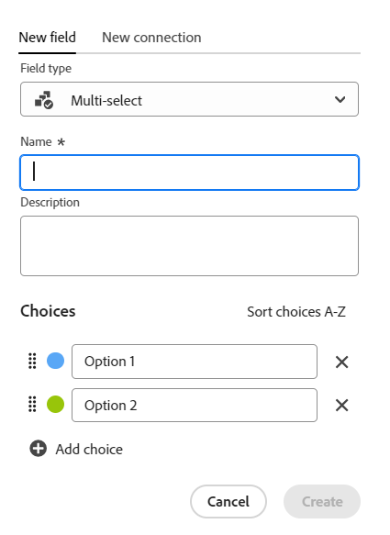Click the drag handle beside Option 2
This screenshot has height=535, width=390.
[32, 405]
